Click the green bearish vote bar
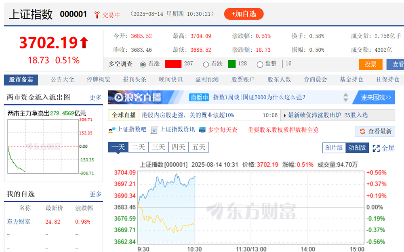This screenshot has height=252, width=404. (x=232, y=64)
